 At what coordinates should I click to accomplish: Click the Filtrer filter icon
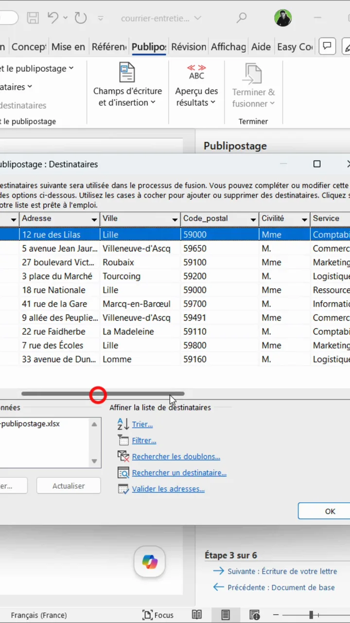[123, 440]
